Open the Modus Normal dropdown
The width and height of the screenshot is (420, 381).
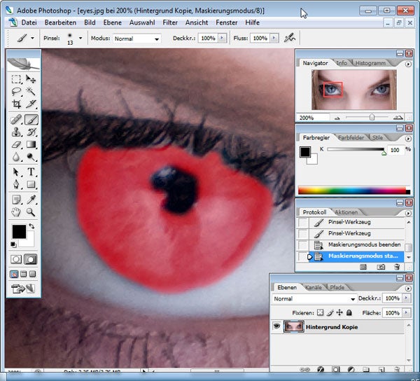[137, 39]
